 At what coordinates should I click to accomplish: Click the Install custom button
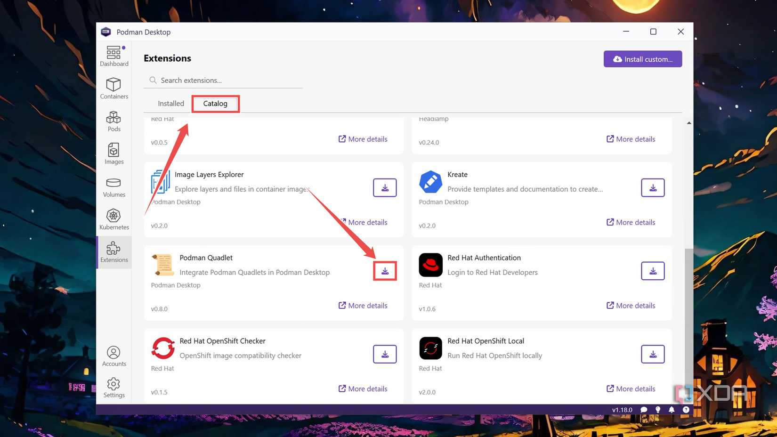click(x=642, y=59)
